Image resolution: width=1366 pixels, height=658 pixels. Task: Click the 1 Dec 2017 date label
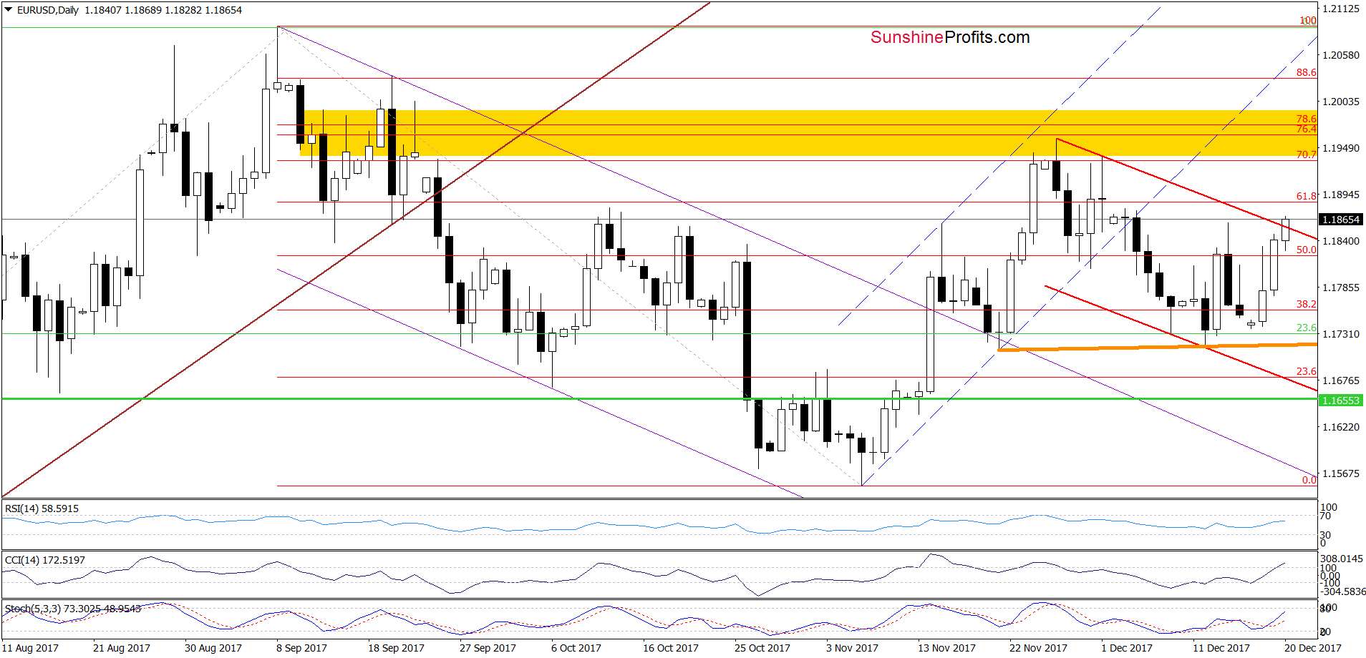(1127, 648)
